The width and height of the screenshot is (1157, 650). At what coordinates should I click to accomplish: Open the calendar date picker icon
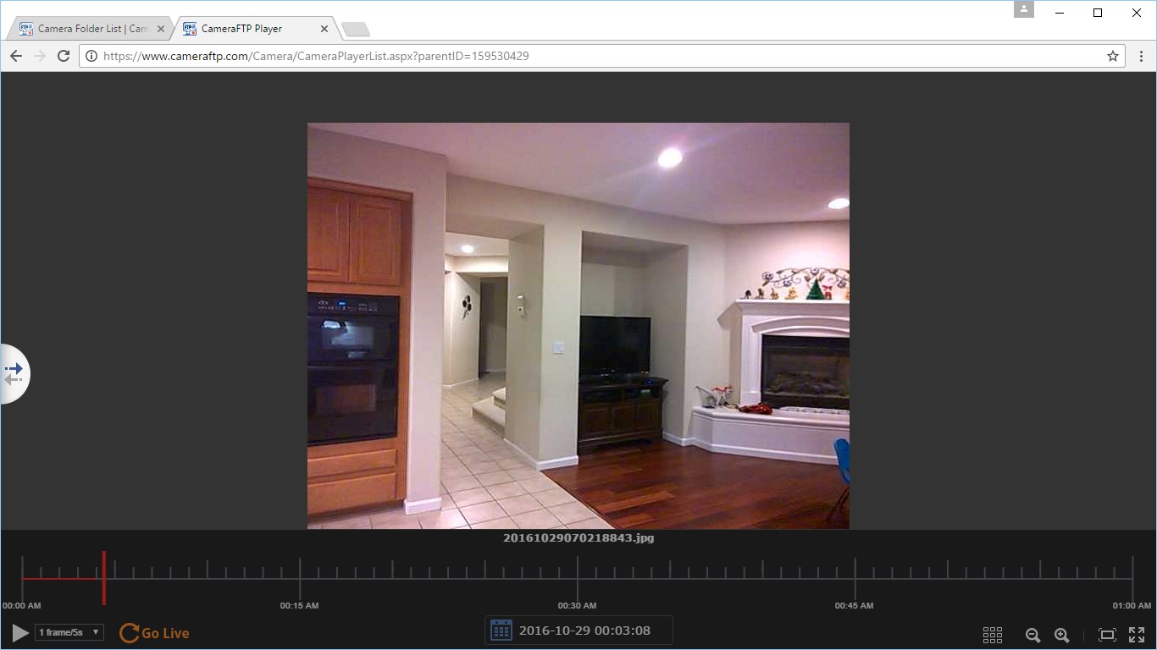point(500,630)
